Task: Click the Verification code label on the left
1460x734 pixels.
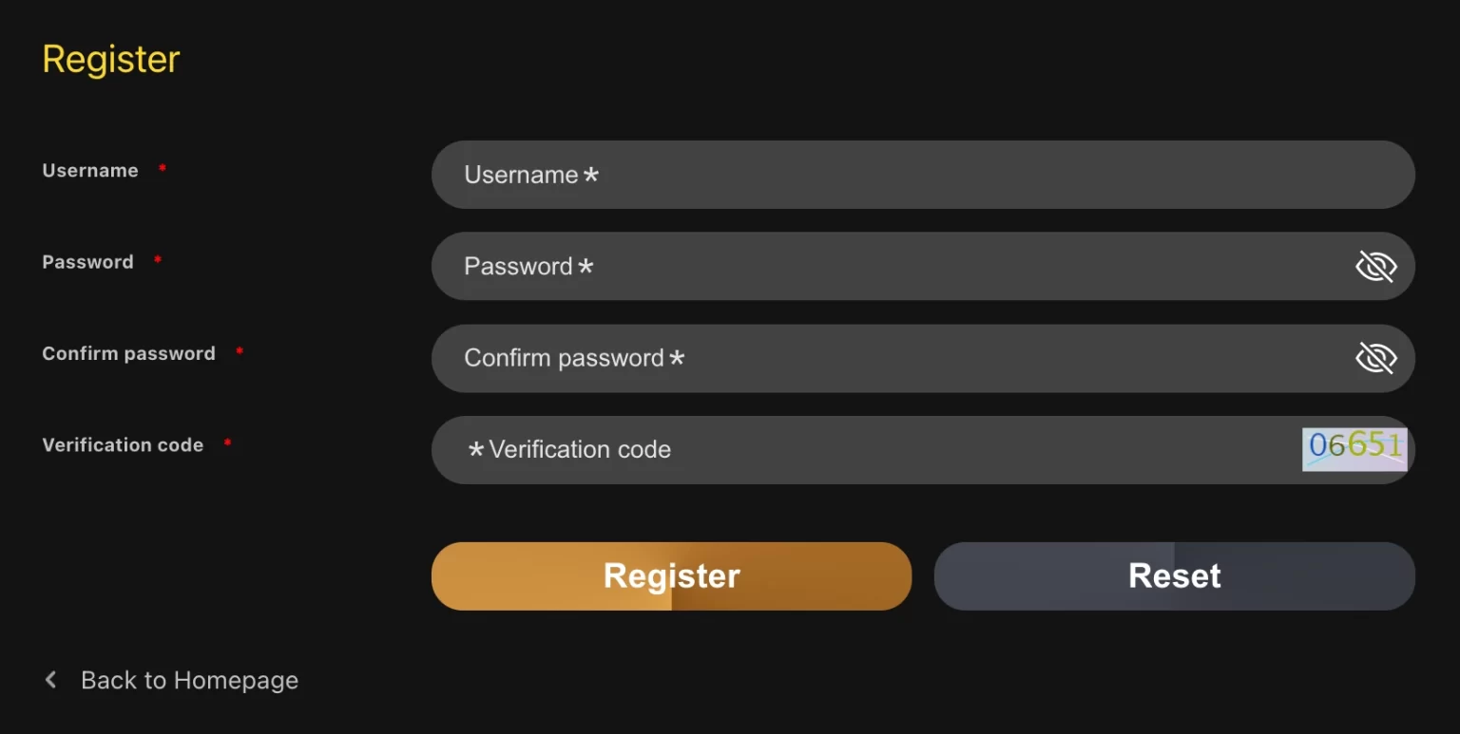Action: 123,445
